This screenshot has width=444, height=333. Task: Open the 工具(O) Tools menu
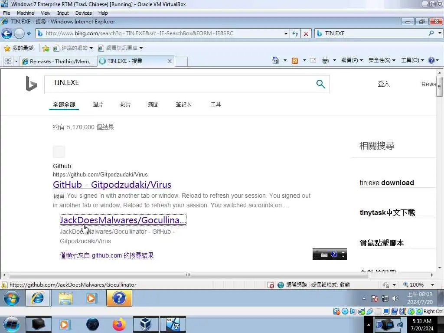tap(413, 60)
